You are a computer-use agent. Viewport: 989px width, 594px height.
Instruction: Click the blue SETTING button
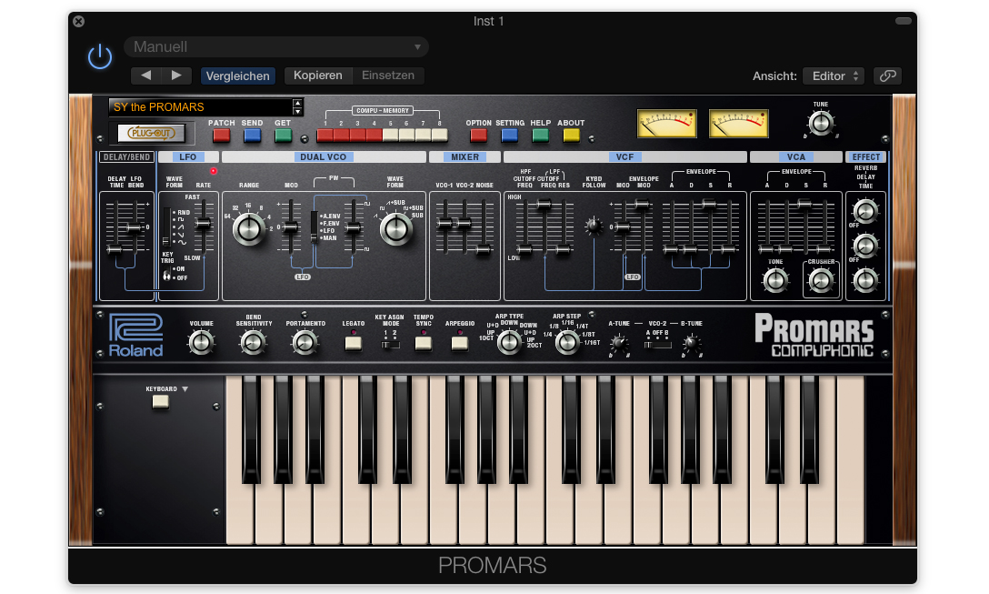(509, 136)
